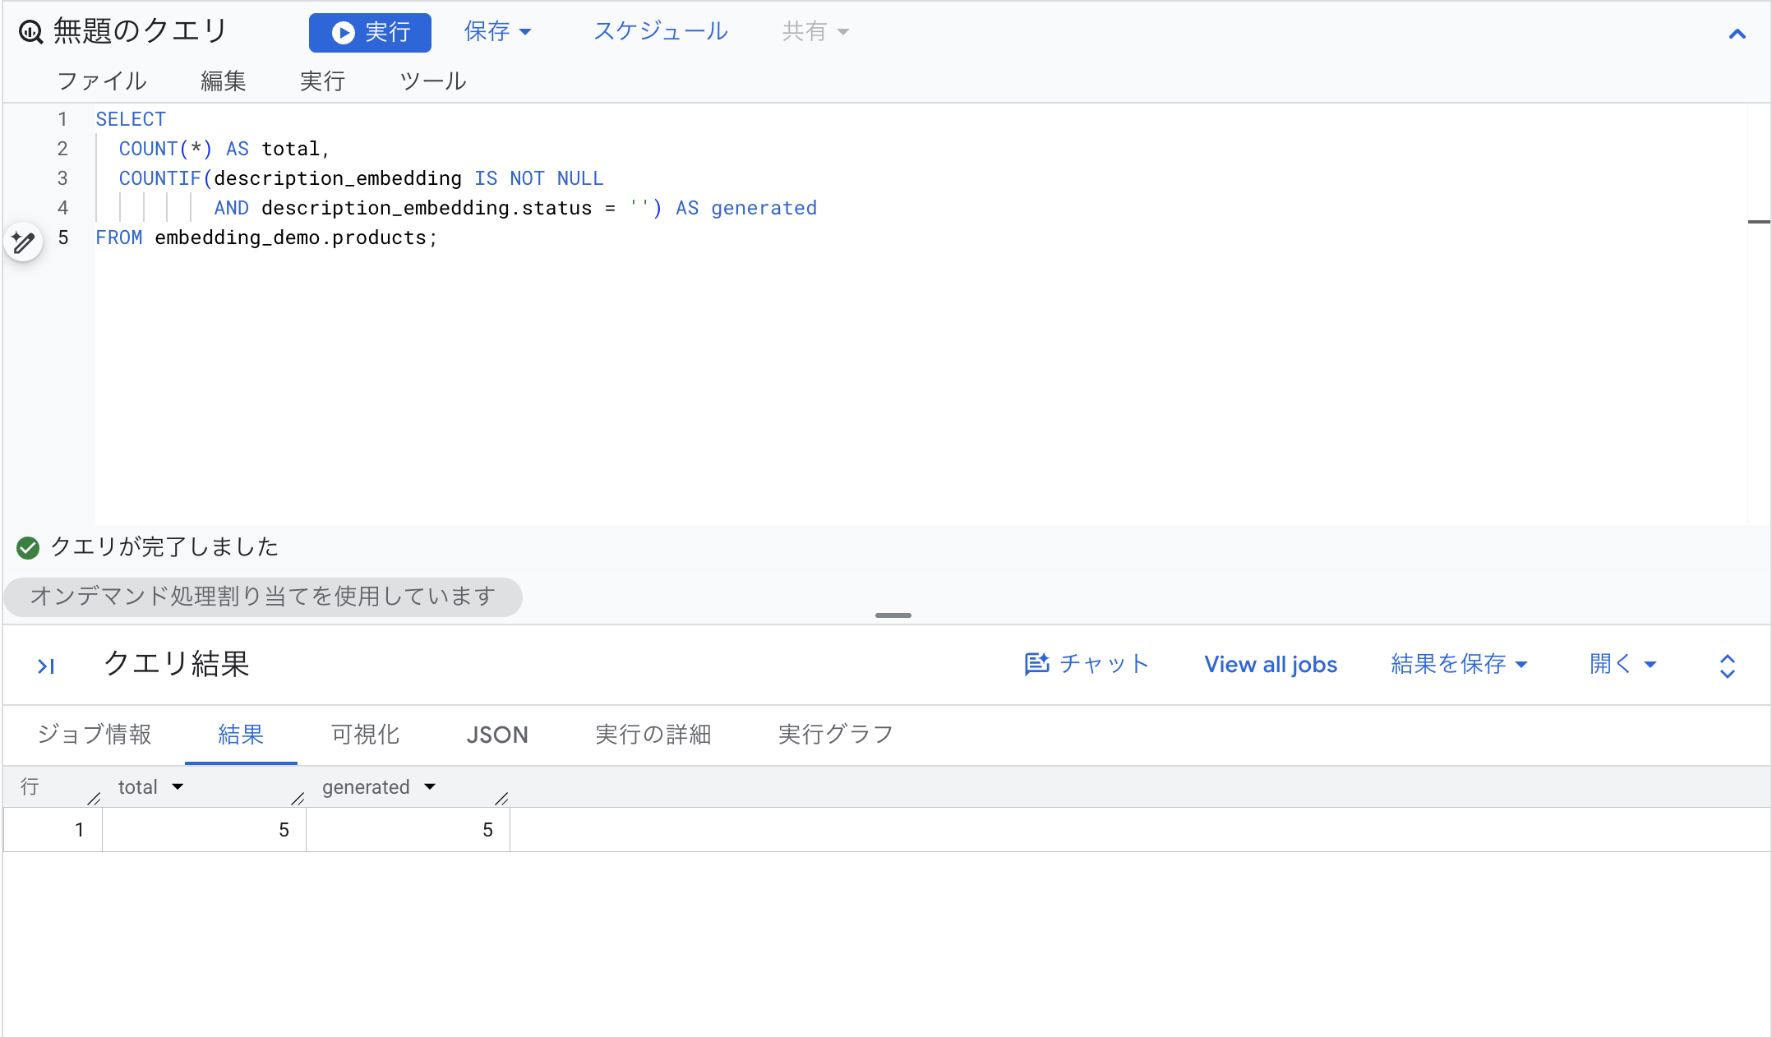Click inside the SQL editor on the FROM line
This screenshot has height=1037, width=1772.
point(921,237)
